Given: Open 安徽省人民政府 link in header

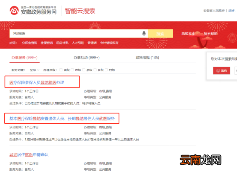Looking at the screenshot, I should point(214,11).
